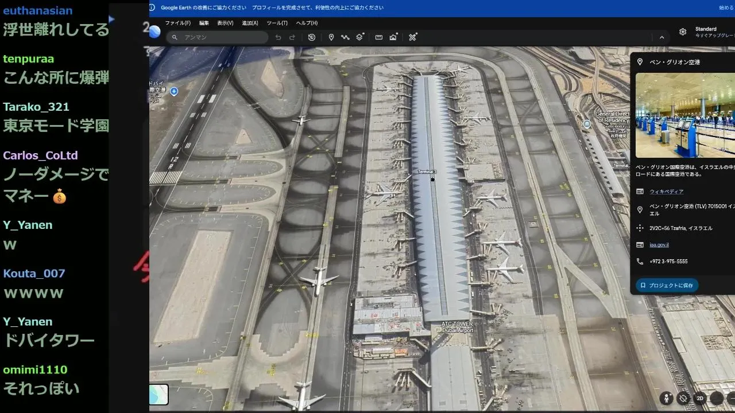Open the iaa.gov.il website link
This screenshot has width=735, height=413.
659,245
